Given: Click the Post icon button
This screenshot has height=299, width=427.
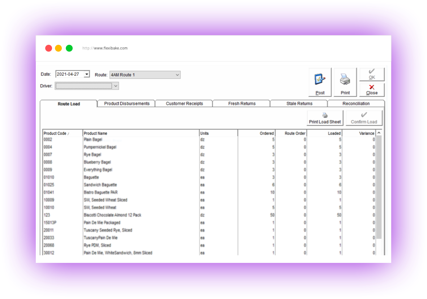Looking at the screenshot, I should 320,82.
